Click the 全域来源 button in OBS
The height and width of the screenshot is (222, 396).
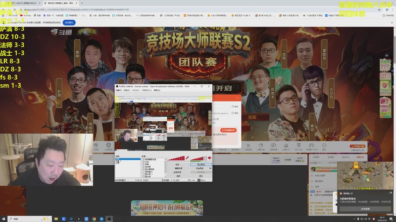click(x=178, y=172)
